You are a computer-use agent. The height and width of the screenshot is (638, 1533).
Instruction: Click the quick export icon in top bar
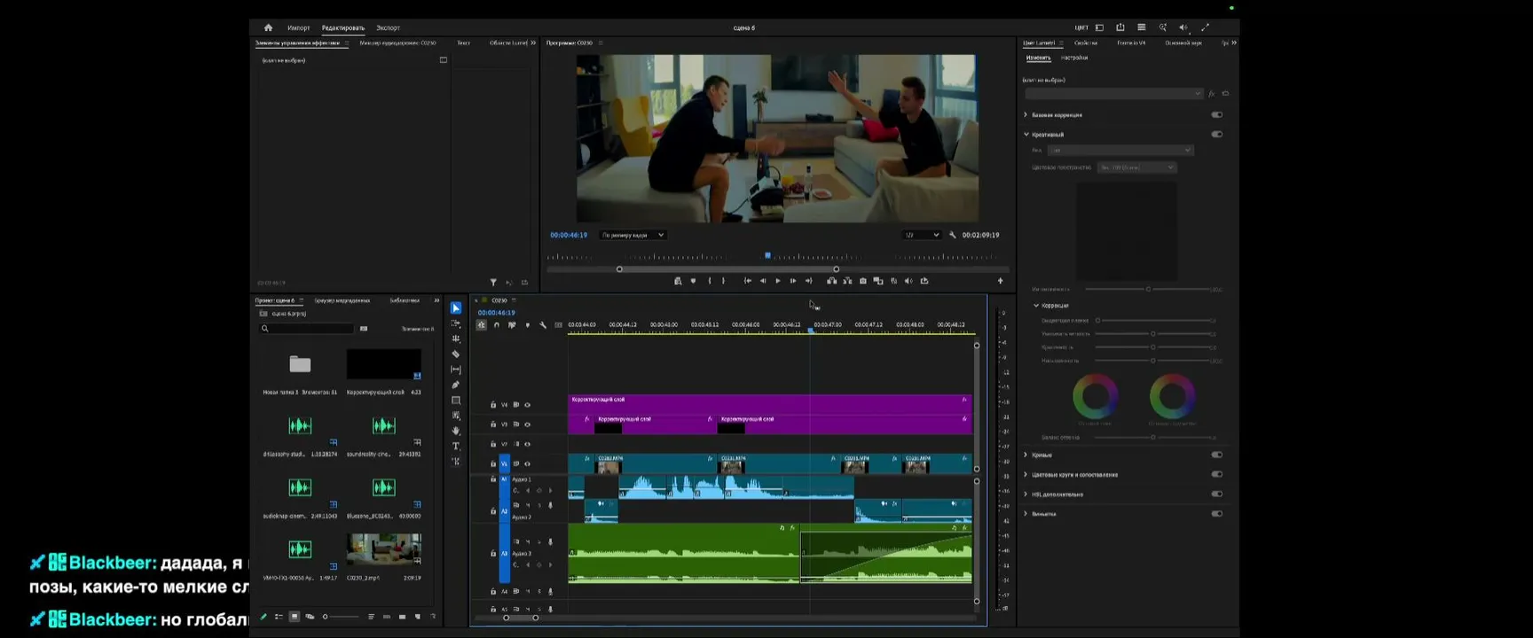(1120, 27)
